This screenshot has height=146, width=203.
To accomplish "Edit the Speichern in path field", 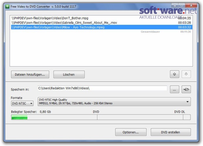I will pyautogui.click(x=102, y=88).
